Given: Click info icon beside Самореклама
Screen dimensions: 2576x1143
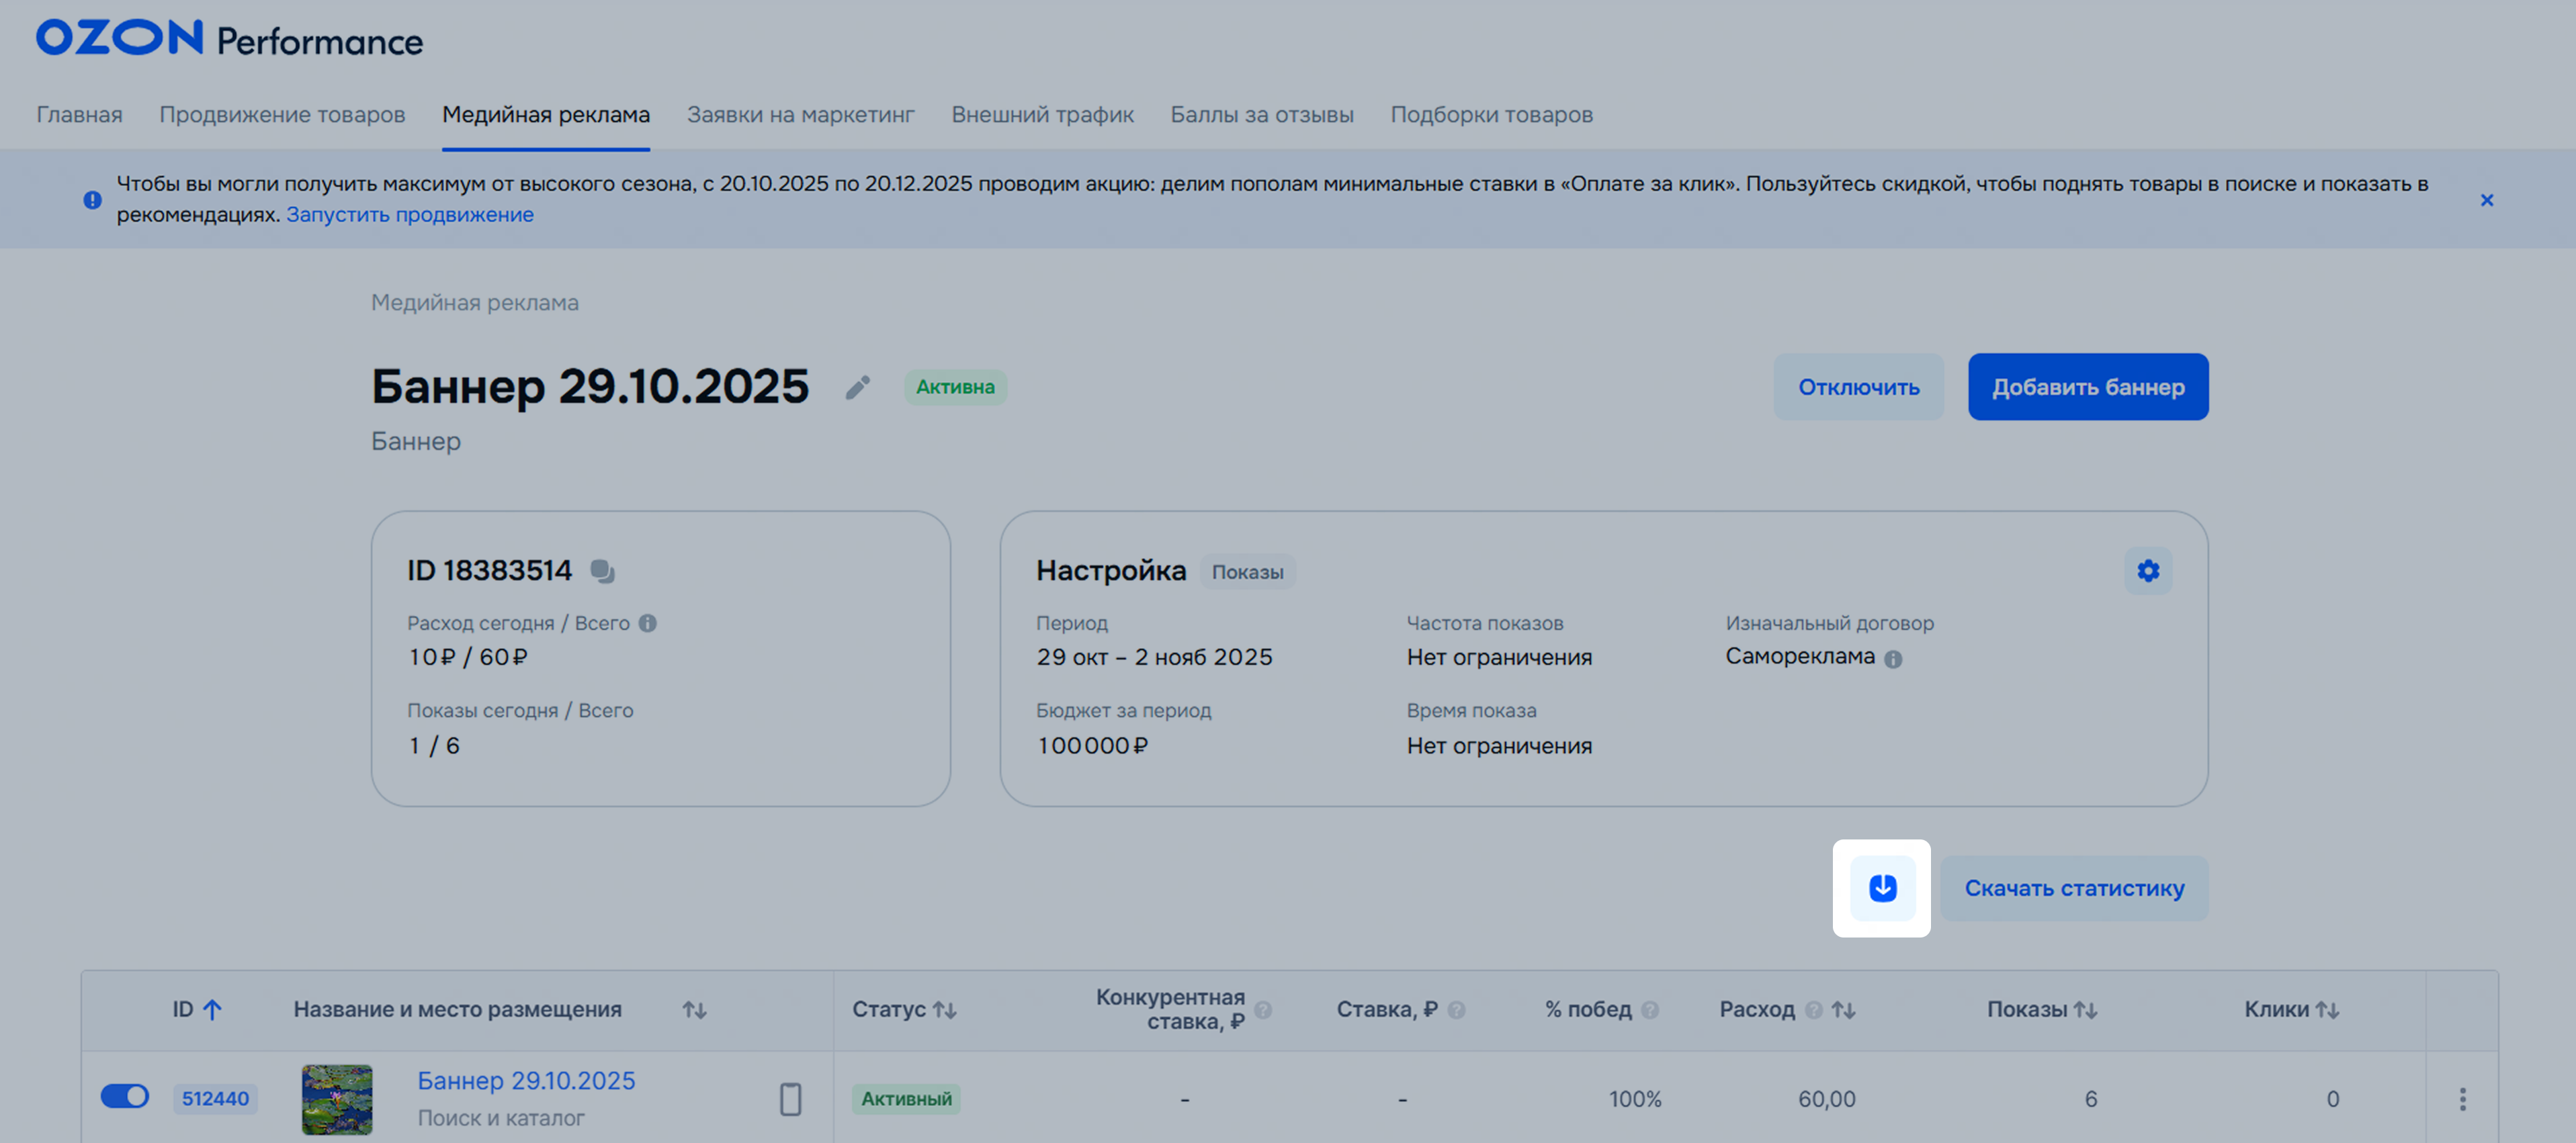Looking at the screenshot, I should [1892, 658].
